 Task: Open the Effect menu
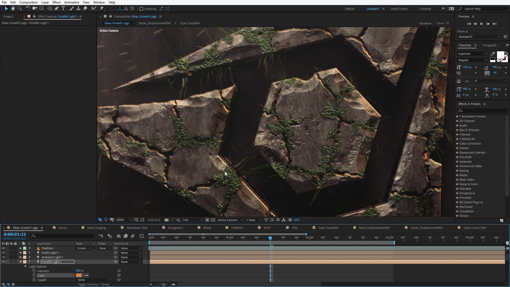pos(57,2)
